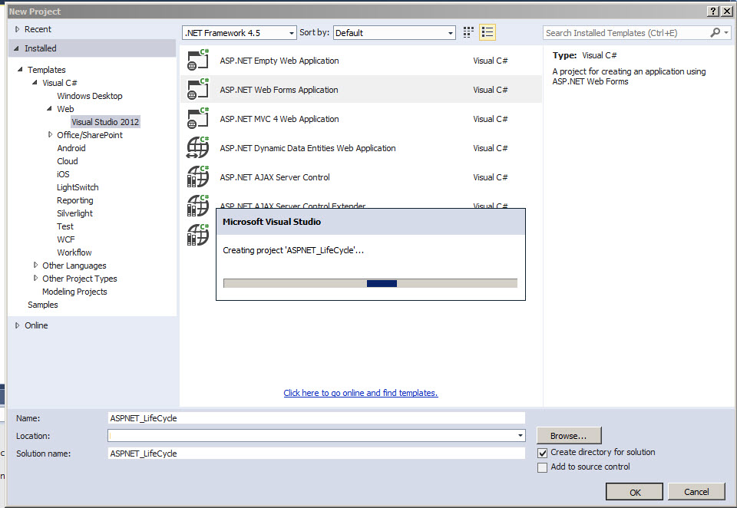The width and height of the screenshot is (737, 508).
Task: Select the Workflow category
Action: (x=74, y=252)
